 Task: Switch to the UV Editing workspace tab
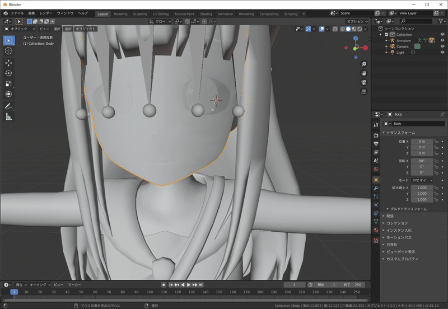(161, 14)
